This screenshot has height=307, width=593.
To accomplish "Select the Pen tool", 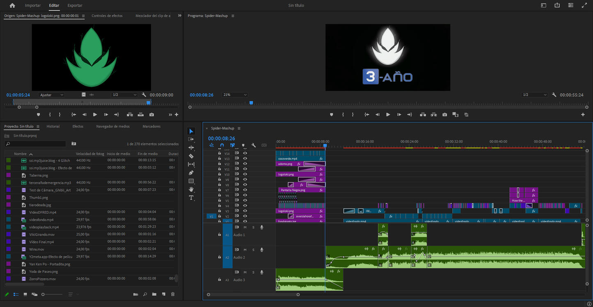I will [x=191, y=173].
